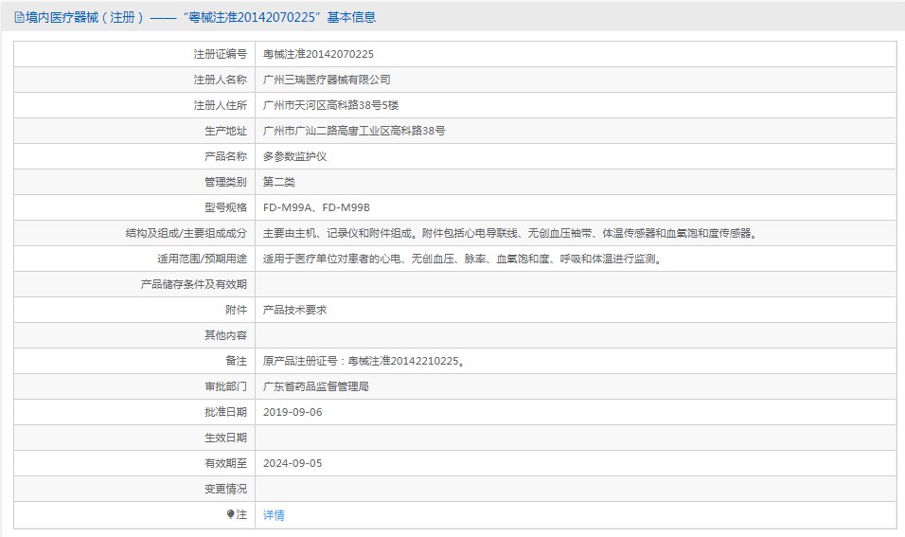Click the 管理类别 label
This screenshot has width=905, height=537.
coord(225,182)
